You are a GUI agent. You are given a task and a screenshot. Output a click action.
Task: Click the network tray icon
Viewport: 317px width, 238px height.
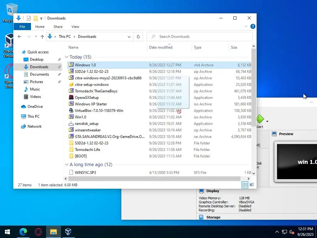(x=284, y=232)
